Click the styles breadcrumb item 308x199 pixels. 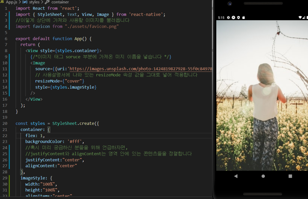(34, 2)
